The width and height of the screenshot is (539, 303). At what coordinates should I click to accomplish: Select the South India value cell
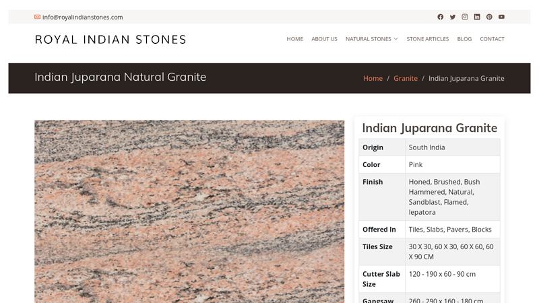[453, 147]
